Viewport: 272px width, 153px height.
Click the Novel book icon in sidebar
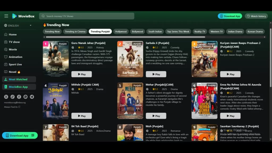(6, 72)
